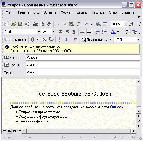
Task: Open the font color dropdown arrow
Action: pos(118,32)
